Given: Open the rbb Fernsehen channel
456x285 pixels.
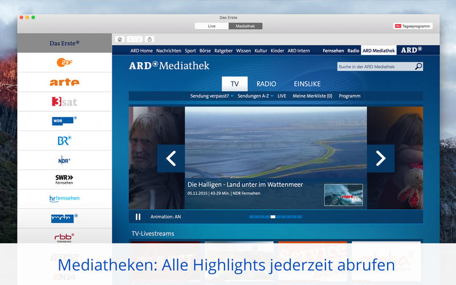Looking at the screenshot, I should point(64,237).
